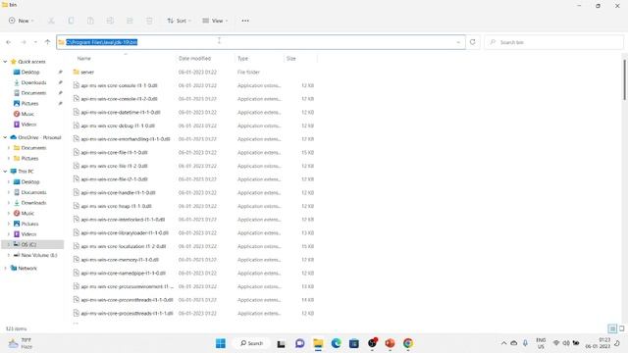Open File Explorer from taskbar
Image resolution: width=628 pixels, height=353 pixels.
[x=318, y=343]
